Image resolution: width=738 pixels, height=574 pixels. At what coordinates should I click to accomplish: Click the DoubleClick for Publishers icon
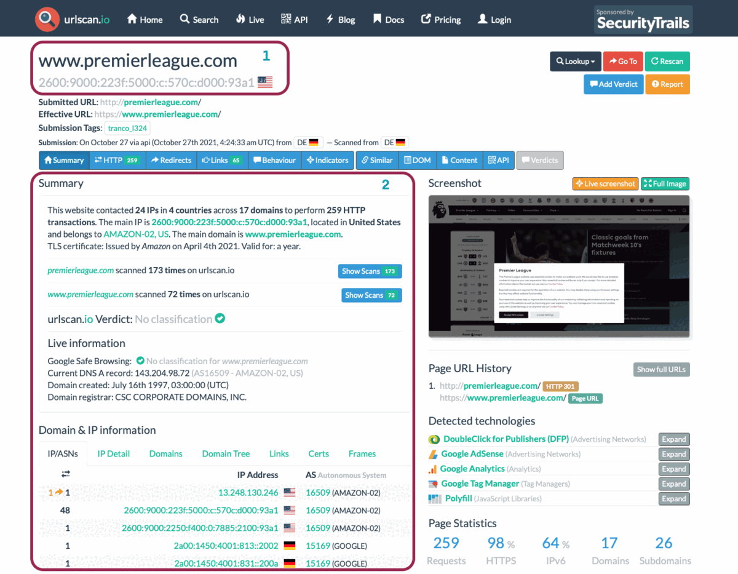(x=435, y=439)
